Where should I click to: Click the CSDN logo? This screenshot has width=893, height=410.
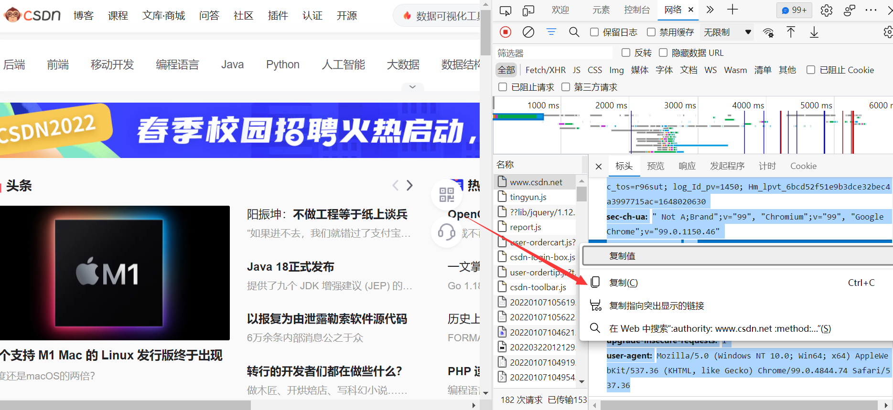coord(32,15)
